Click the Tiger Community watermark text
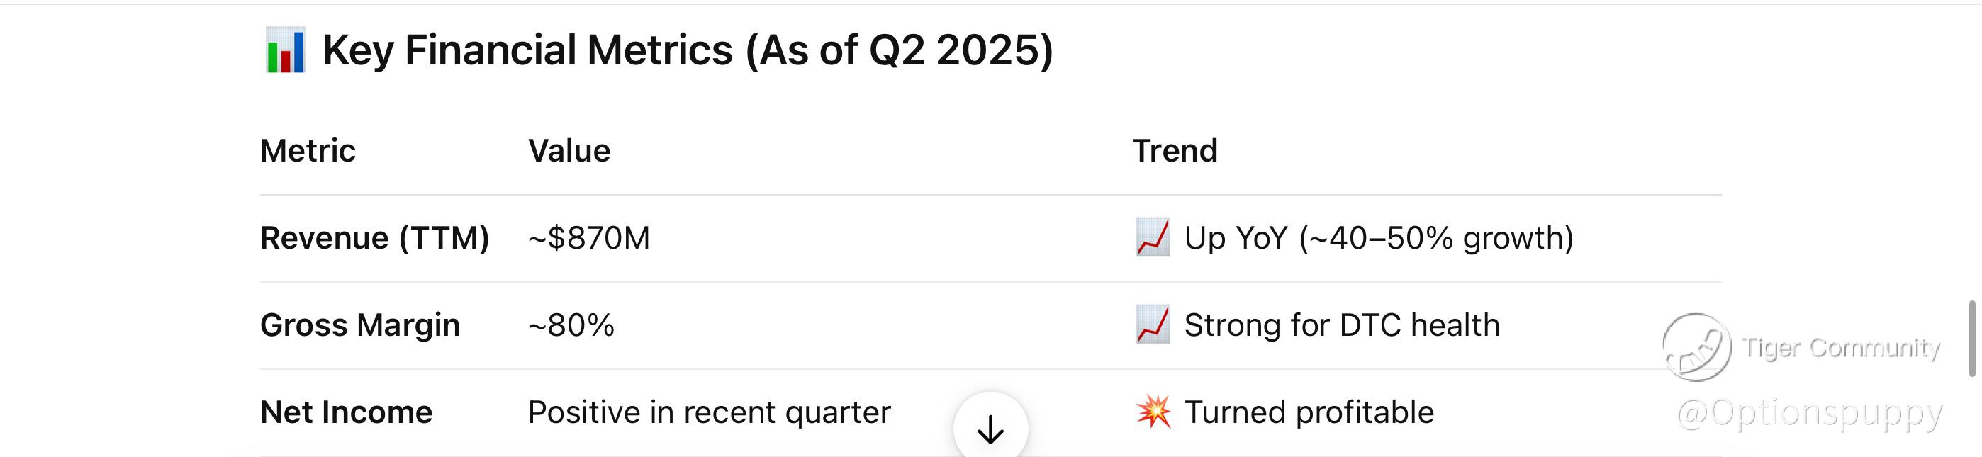The height and width of the screenshot is (457, 1982). pyautogui.click(x=1841, y=348)
